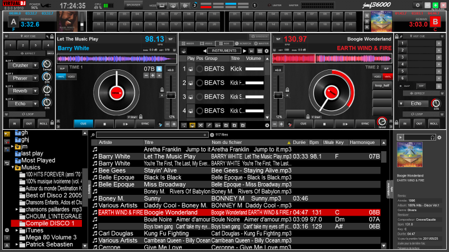Open Phaser effect dropdown arrow

click(35, 78)
